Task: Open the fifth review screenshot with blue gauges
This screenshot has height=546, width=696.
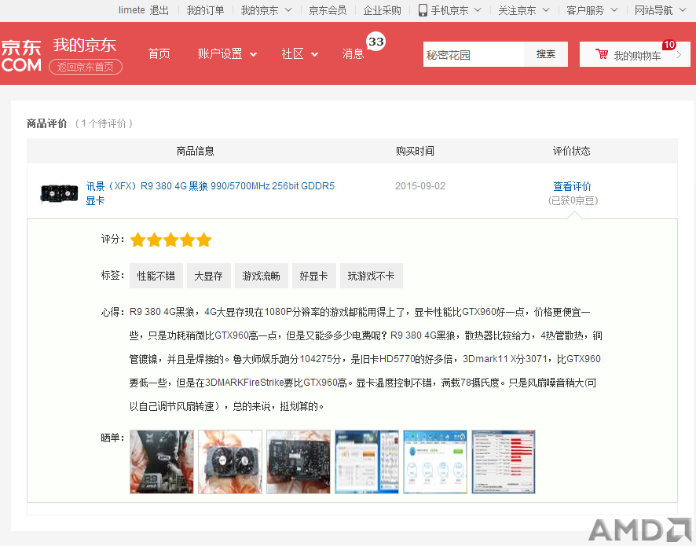Action: (435, 462)
